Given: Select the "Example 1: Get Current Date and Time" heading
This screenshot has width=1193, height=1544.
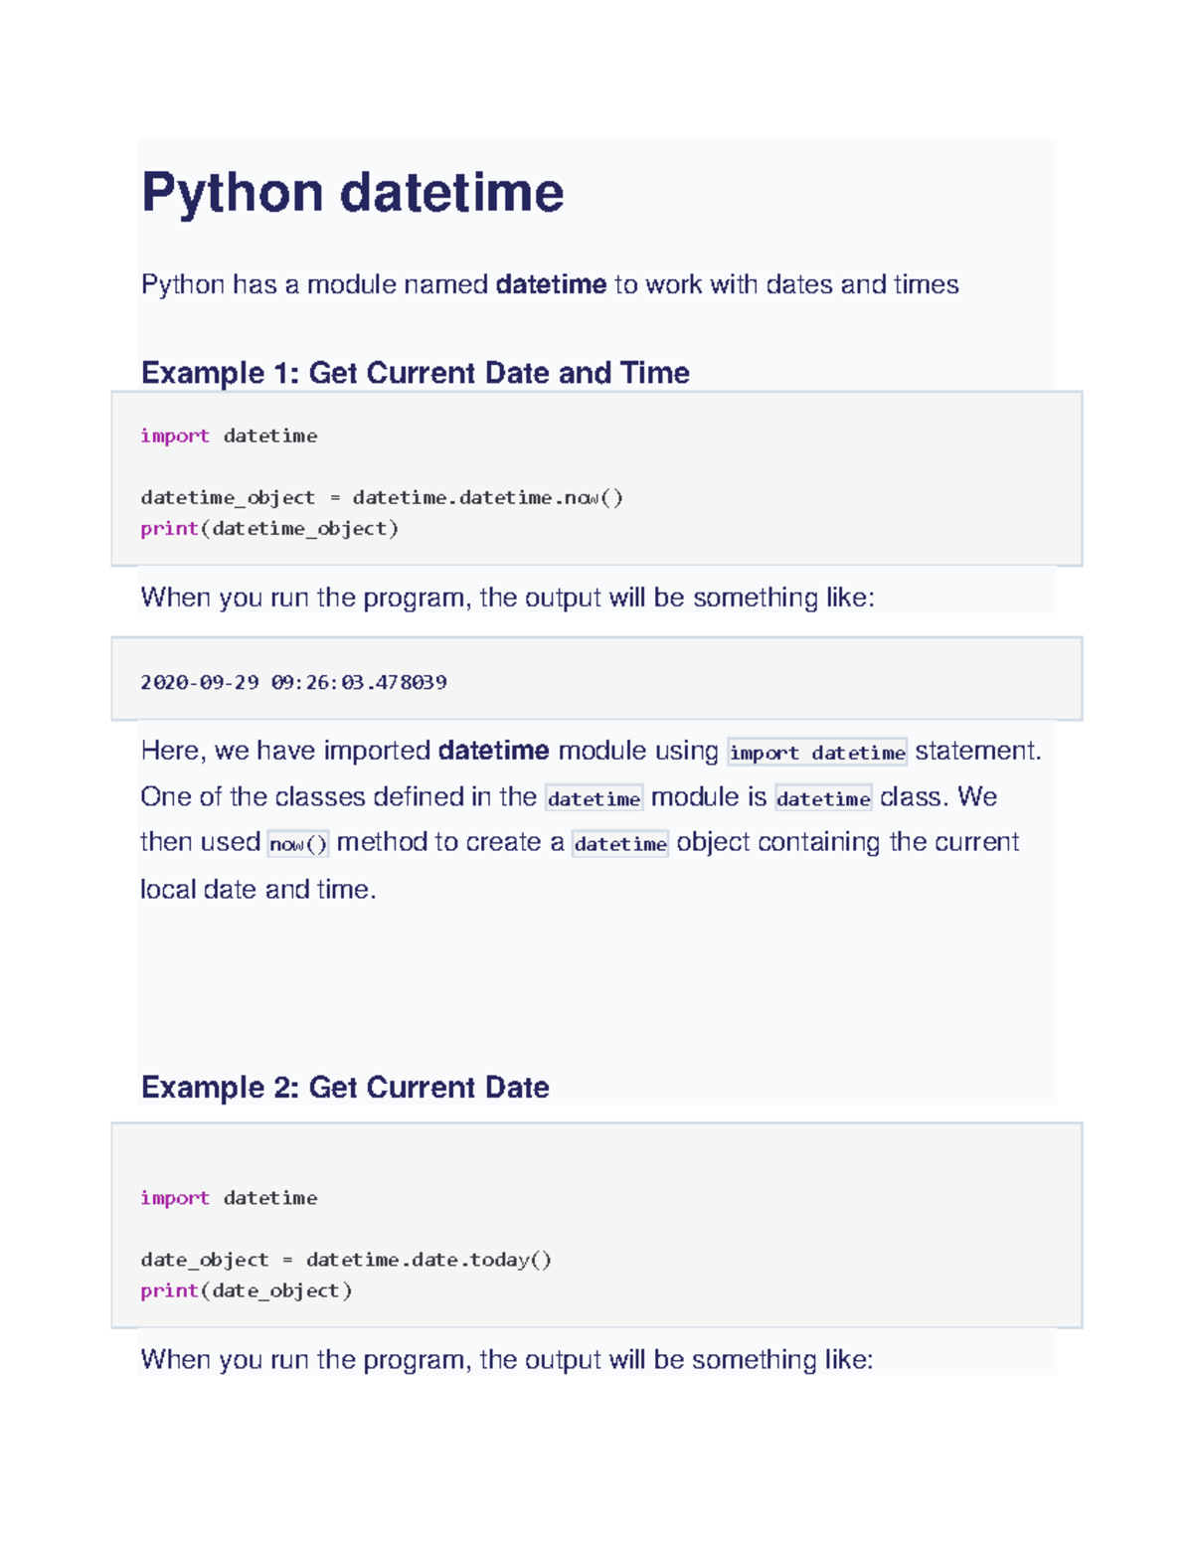Looking at the screenshot, I should coord(415,373).
